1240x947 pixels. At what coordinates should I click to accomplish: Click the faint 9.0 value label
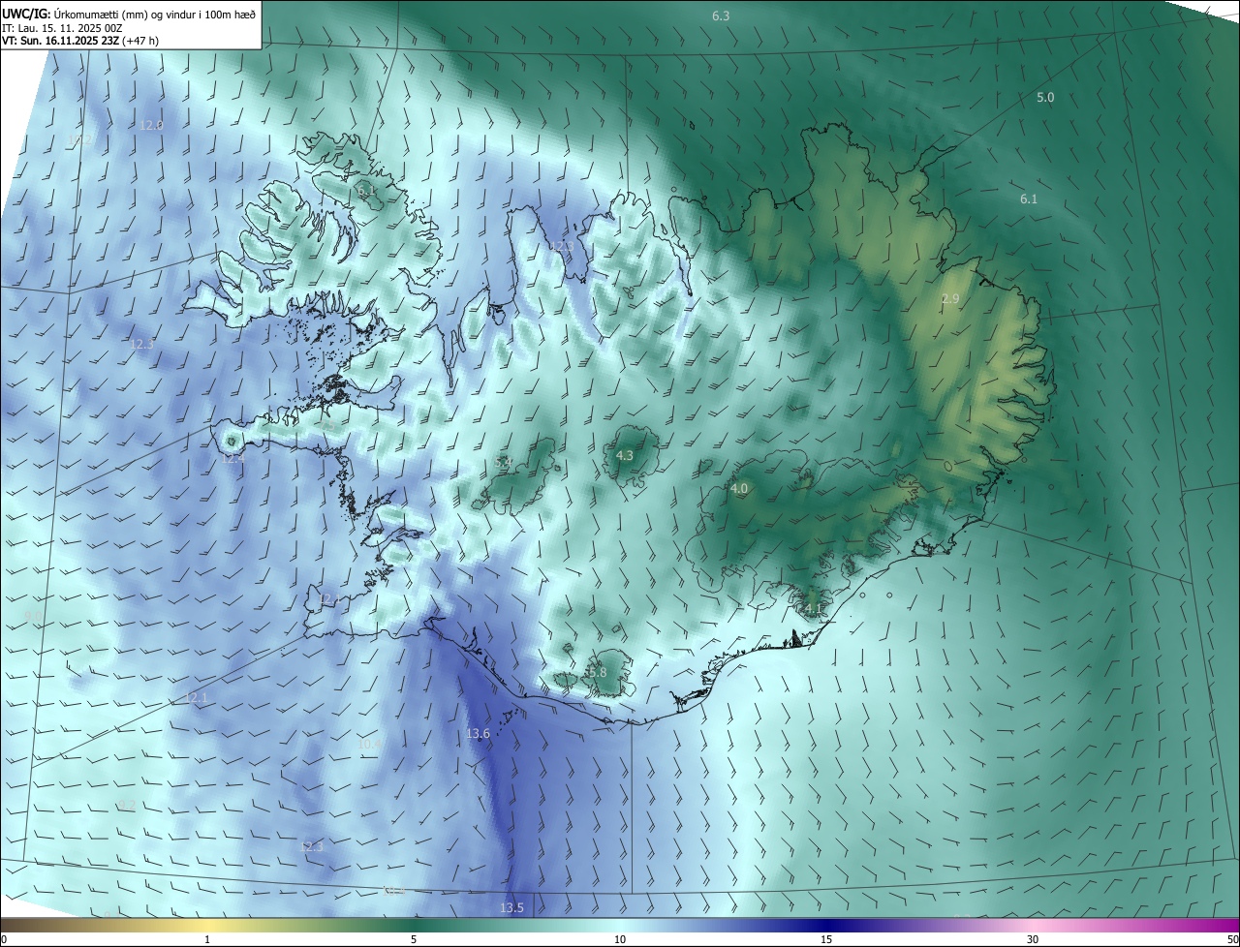[x=34, y=617]
